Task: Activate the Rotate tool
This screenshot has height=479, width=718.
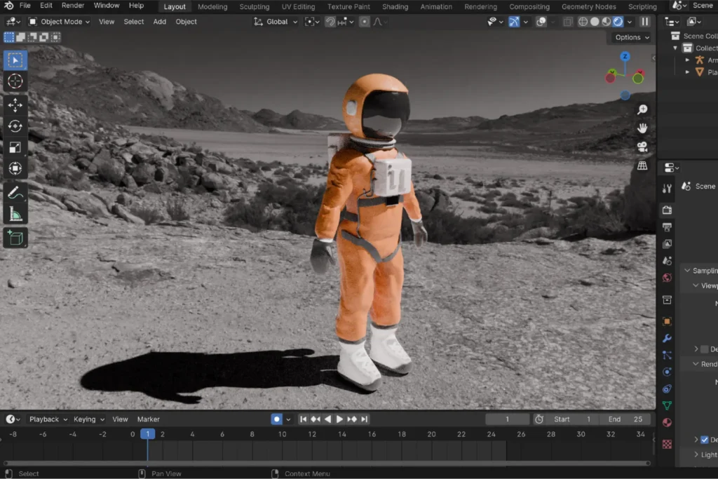Action: tap(15, 126)
